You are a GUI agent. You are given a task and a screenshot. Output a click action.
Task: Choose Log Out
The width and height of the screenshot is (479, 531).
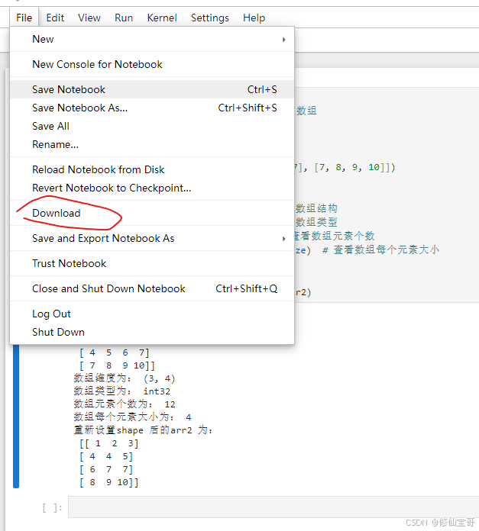point(152,314)
